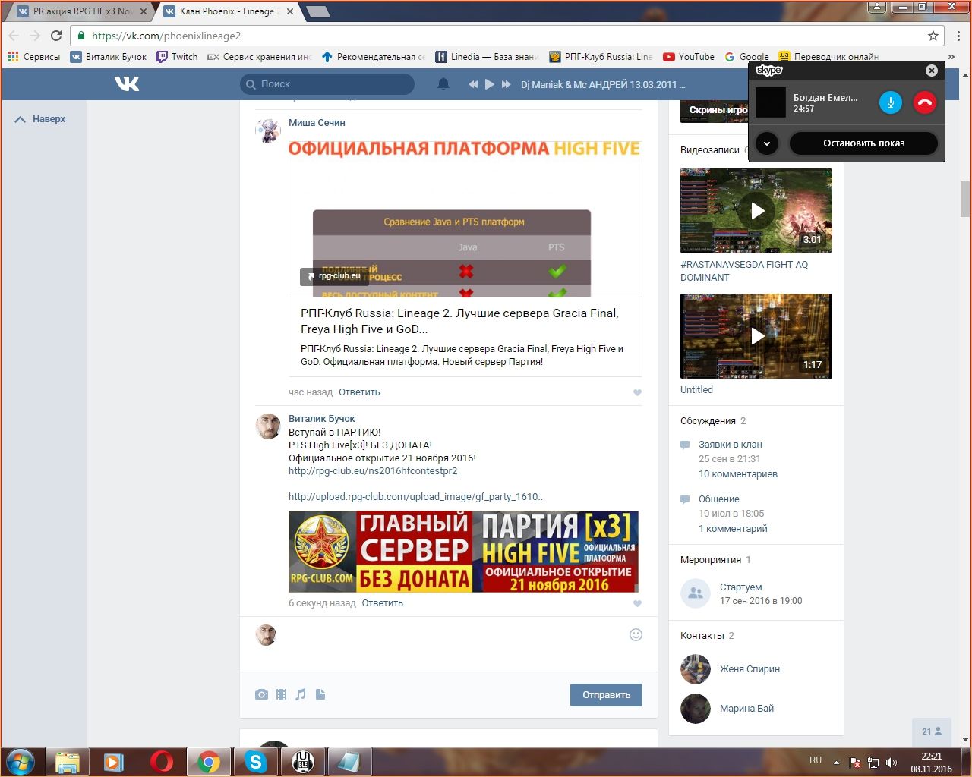The height and width of the screenshot is (777, 972).
Task: Open the ПАРТИЯ x3 High Five banner
Action: 463,552
